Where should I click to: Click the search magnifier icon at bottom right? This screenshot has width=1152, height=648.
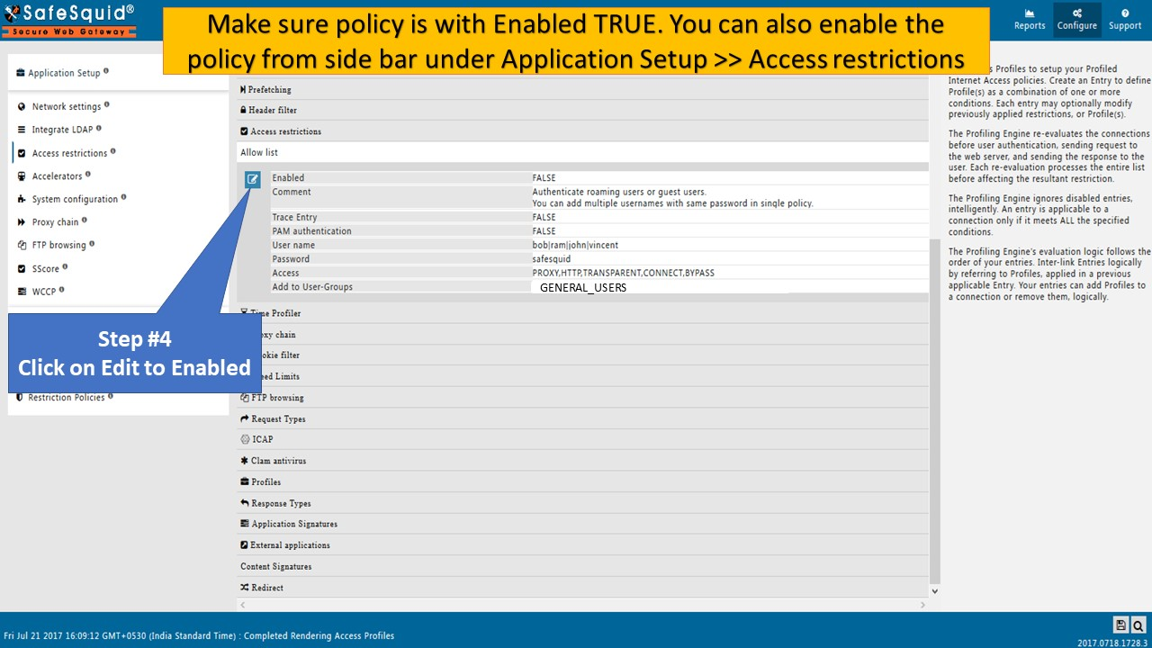(1138, 625)
